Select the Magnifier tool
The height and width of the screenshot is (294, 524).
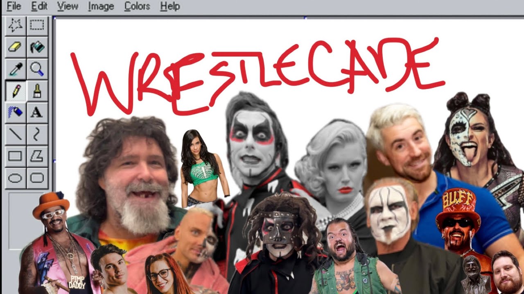[x=37, y=69]
